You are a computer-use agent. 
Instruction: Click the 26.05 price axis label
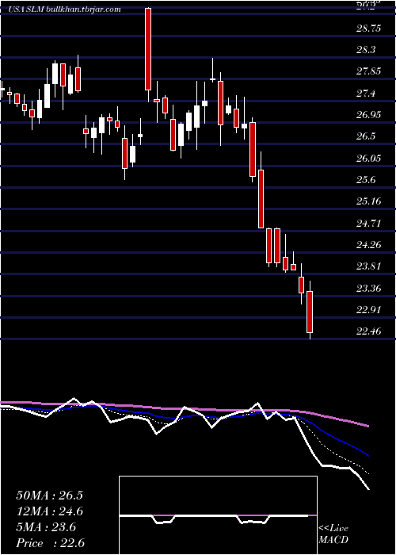pos(369,159)
